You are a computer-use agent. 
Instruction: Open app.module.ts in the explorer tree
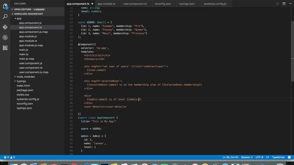(x=28, y=41)
